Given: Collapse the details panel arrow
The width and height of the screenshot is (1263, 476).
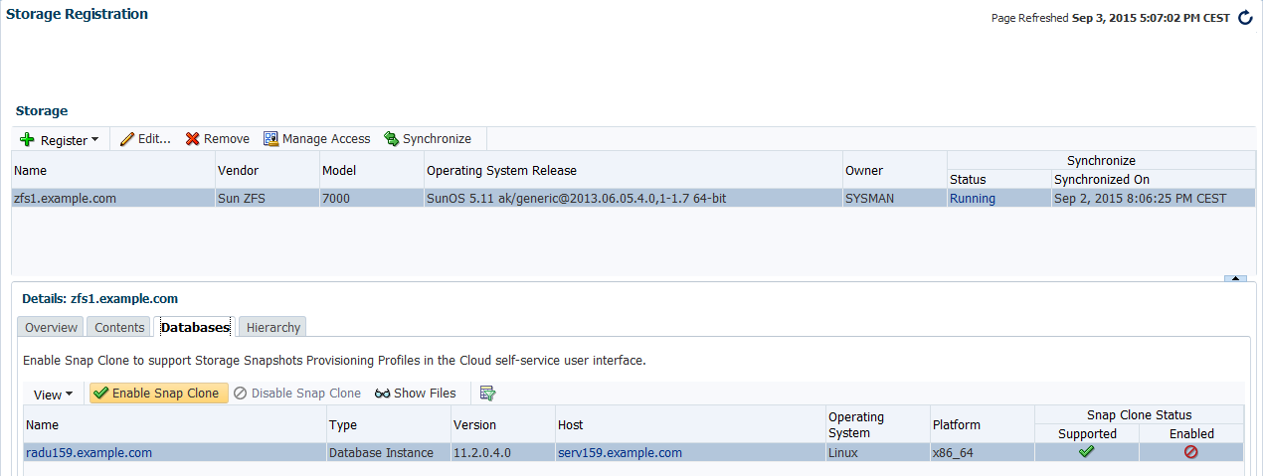Looking at the screenshot, I should [x=1235, y=279].
